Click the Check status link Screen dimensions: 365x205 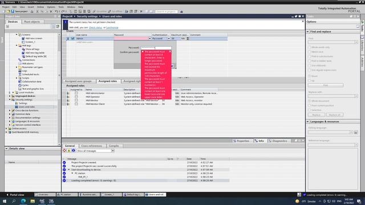(x=95, y=28)
